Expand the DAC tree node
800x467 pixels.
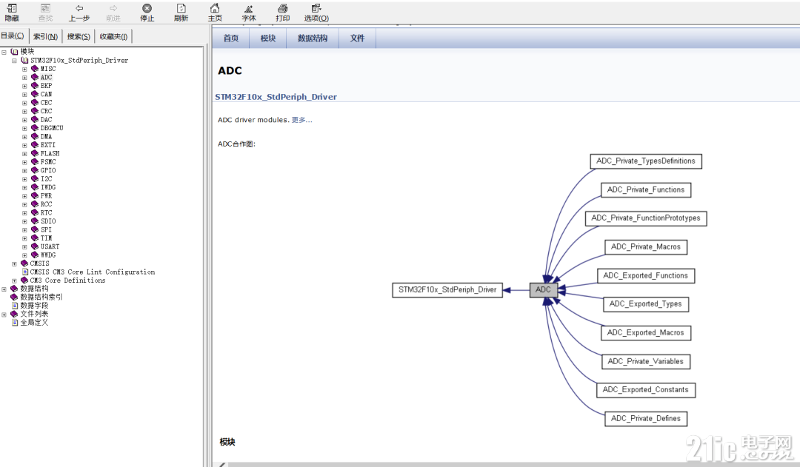(24, 120)
